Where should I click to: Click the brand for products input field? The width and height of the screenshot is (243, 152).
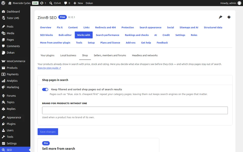pos(135,110)
